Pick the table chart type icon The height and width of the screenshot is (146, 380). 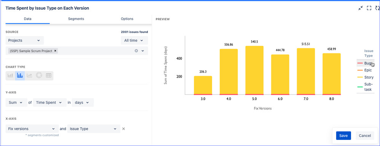coord(48,76)
